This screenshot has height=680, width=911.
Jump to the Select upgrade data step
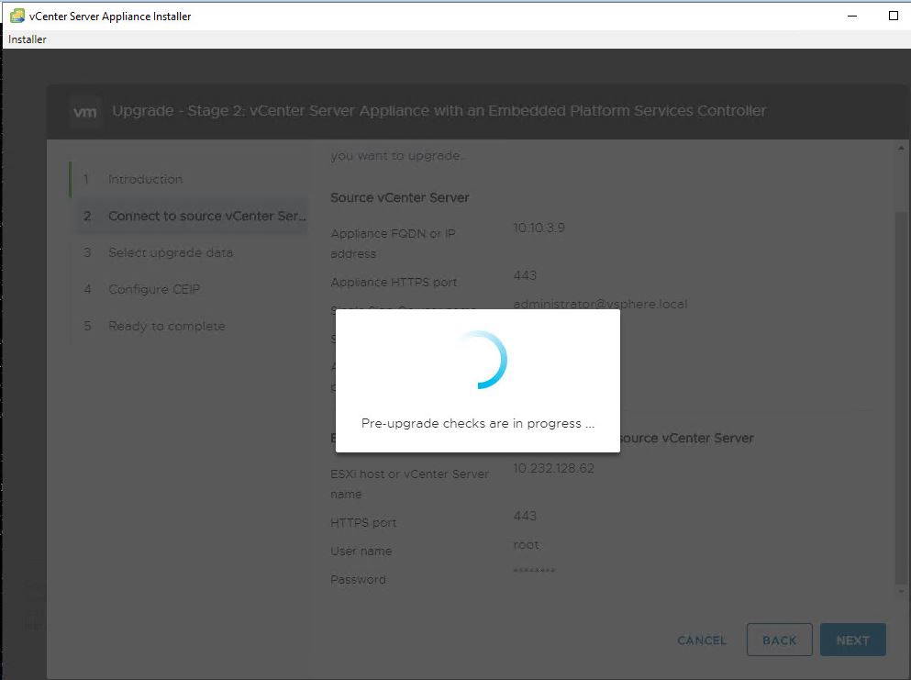[x=170, y=252]
